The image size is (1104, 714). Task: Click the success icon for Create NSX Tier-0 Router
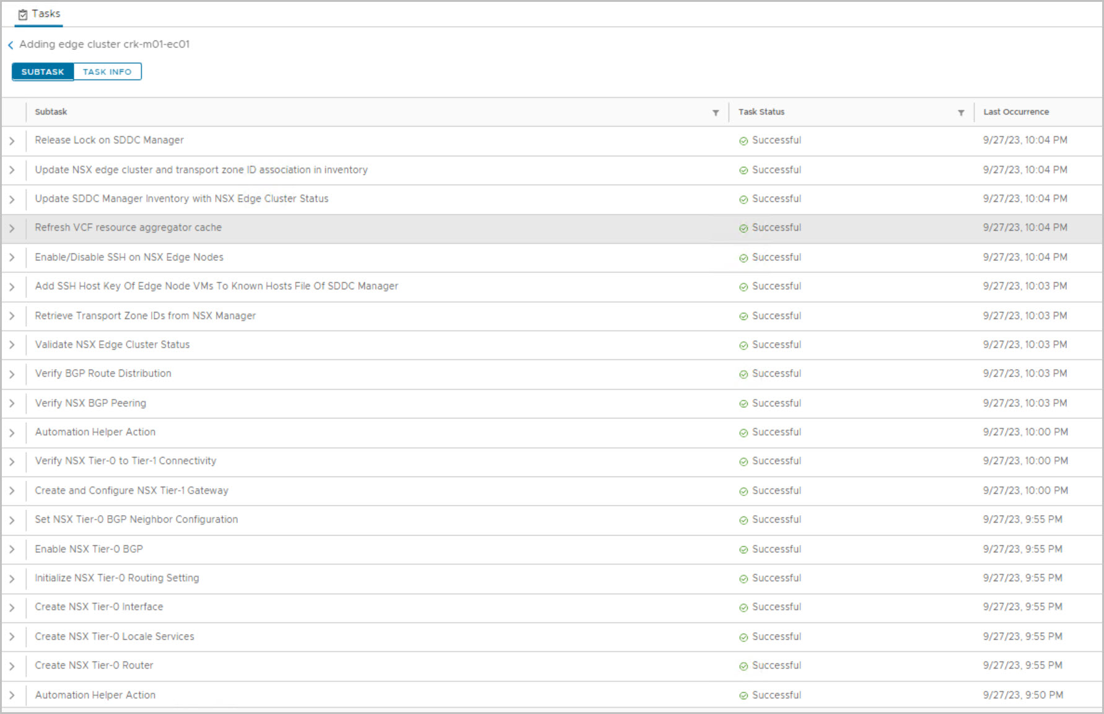(743, 666)
